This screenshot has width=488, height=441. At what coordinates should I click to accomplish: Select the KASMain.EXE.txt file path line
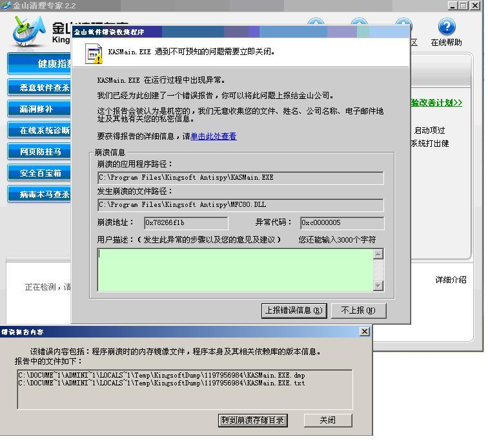click(161, 383)
